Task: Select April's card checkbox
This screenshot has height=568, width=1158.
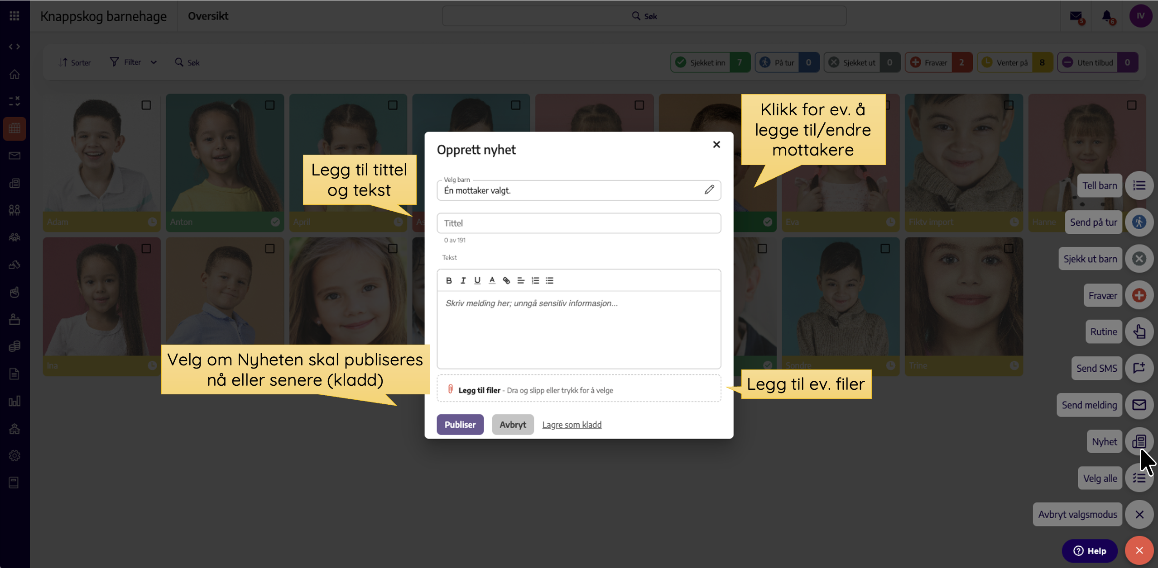Action: (393, 105)
